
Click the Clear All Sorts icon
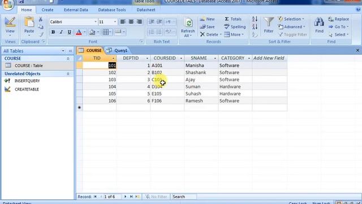[x=255, y=35]
